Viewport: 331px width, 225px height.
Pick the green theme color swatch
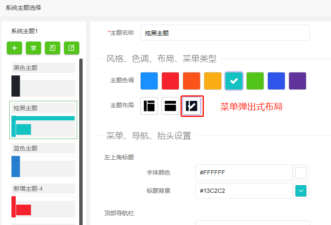255,81
